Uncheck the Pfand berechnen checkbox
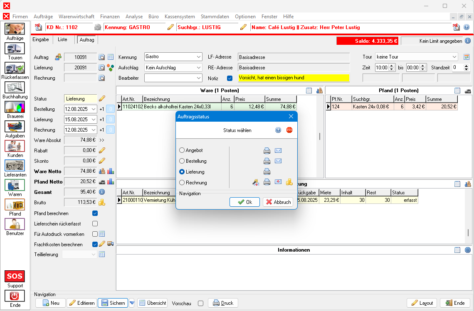The height and width of the screenshot is (311, 474). click(95, 213)
